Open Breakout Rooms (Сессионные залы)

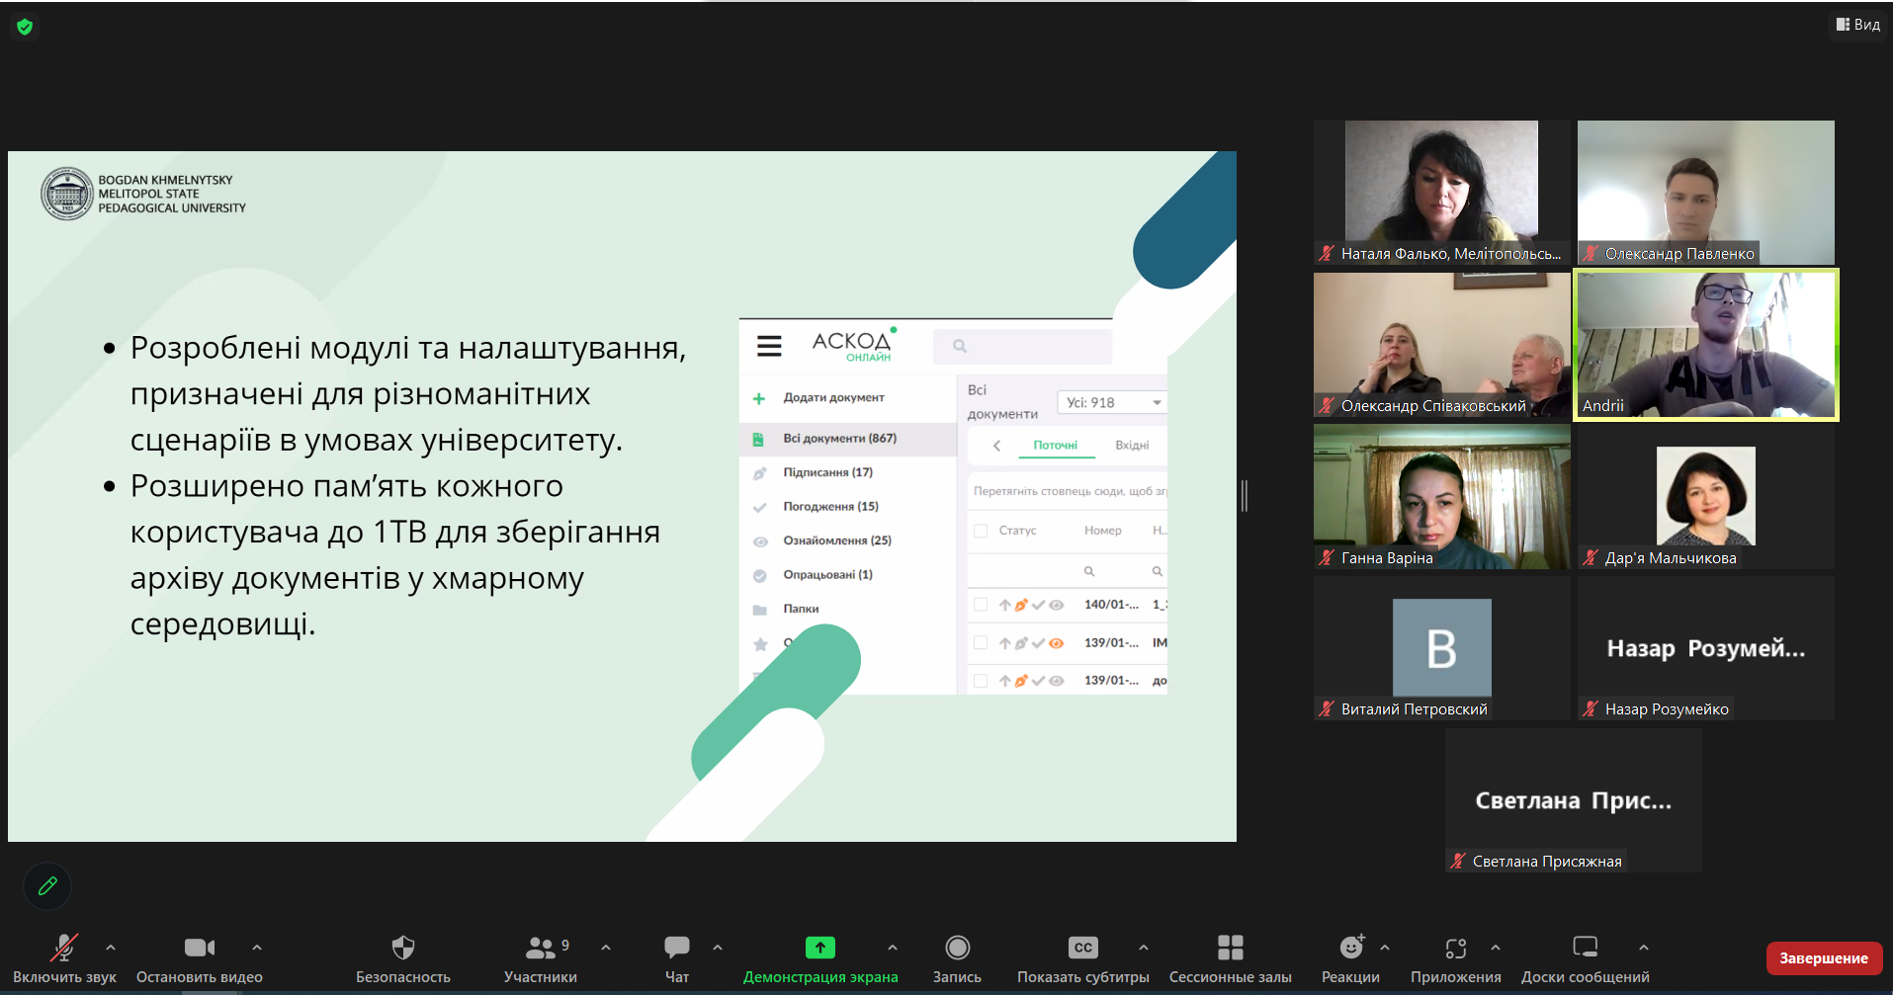[1230, 949]
